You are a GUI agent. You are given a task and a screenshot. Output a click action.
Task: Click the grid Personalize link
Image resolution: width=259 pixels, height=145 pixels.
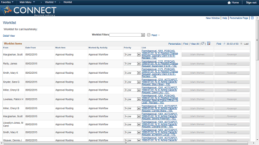coord(174,44)
